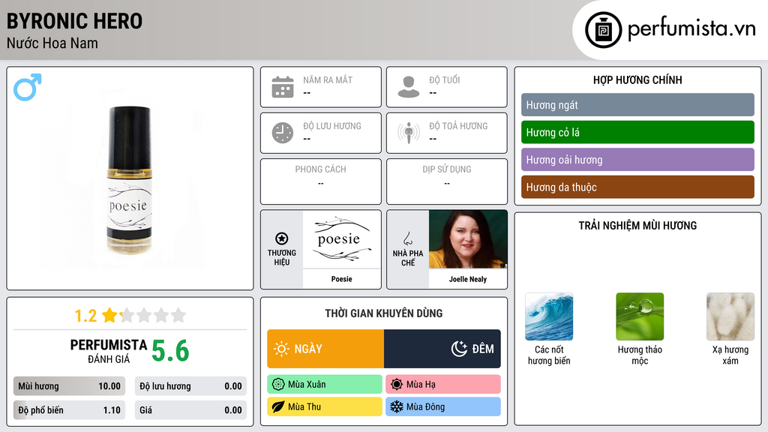The height and width of the screenshot is (432, 768).
Task: Click the Hương ngát accord bar
Action: 637,105
